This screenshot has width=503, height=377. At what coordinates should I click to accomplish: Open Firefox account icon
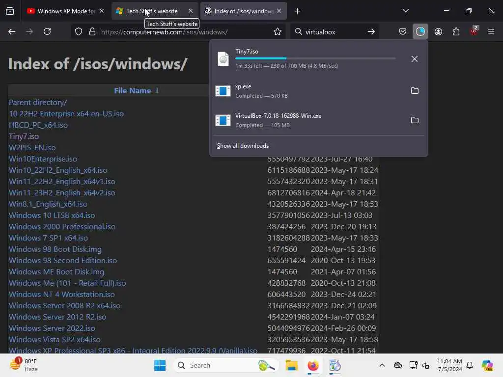point(438,32)
